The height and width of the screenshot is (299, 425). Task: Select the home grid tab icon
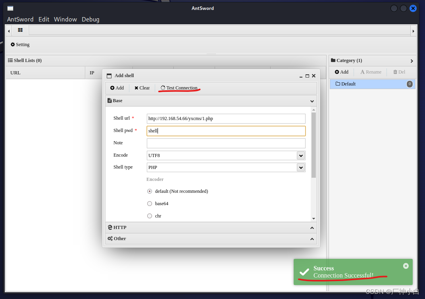click(20, 30)
